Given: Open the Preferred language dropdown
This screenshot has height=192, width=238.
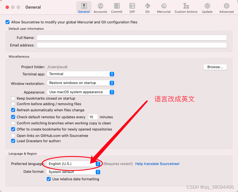Looking at the screenshot, I should coord(73,164).
